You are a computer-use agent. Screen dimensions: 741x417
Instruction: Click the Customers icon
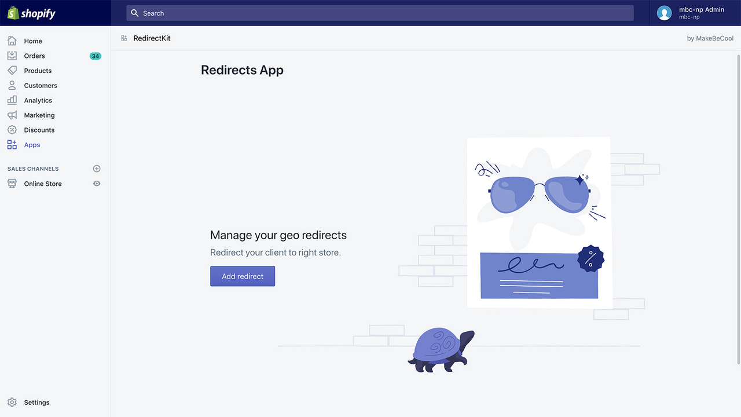tap(12, 85)
